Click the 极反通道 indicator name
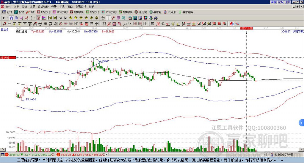This screenshot has width=304, height=163. [x=22, y=31]
